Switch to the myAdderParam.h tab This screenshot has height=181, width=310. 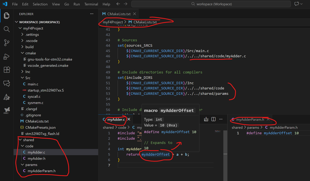click(250, 119)
